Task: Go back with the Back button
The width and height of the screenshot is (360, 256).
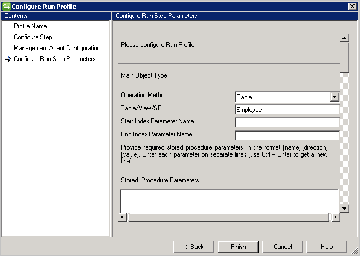Action: pos(194,247)
